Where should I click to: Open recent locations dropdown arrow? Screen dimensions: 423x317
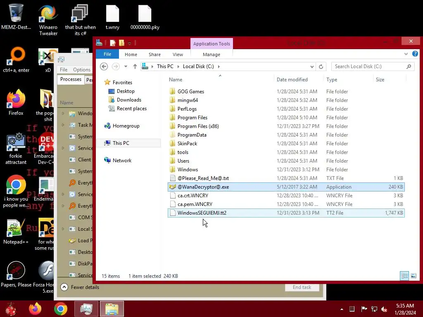click(x=126, y=66)
